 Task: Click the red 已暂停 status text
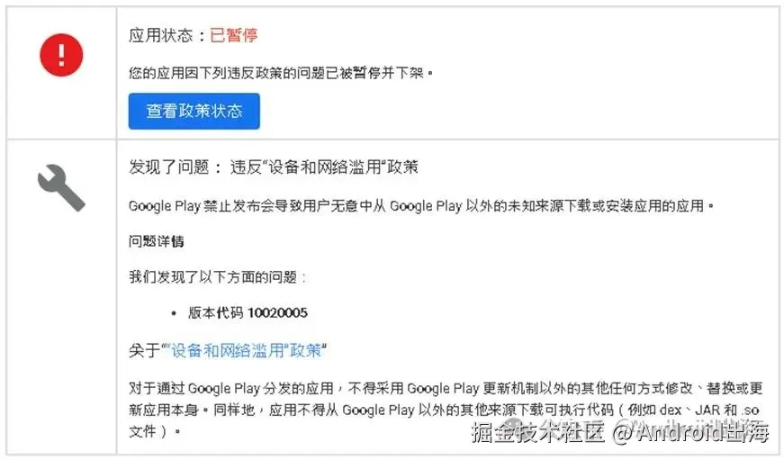[233, 35]
